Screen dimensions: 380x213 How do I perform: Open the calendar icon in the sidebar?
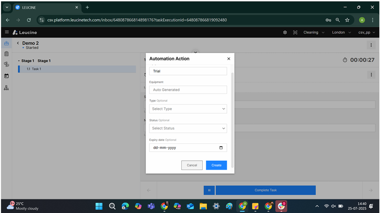point(6,76)
